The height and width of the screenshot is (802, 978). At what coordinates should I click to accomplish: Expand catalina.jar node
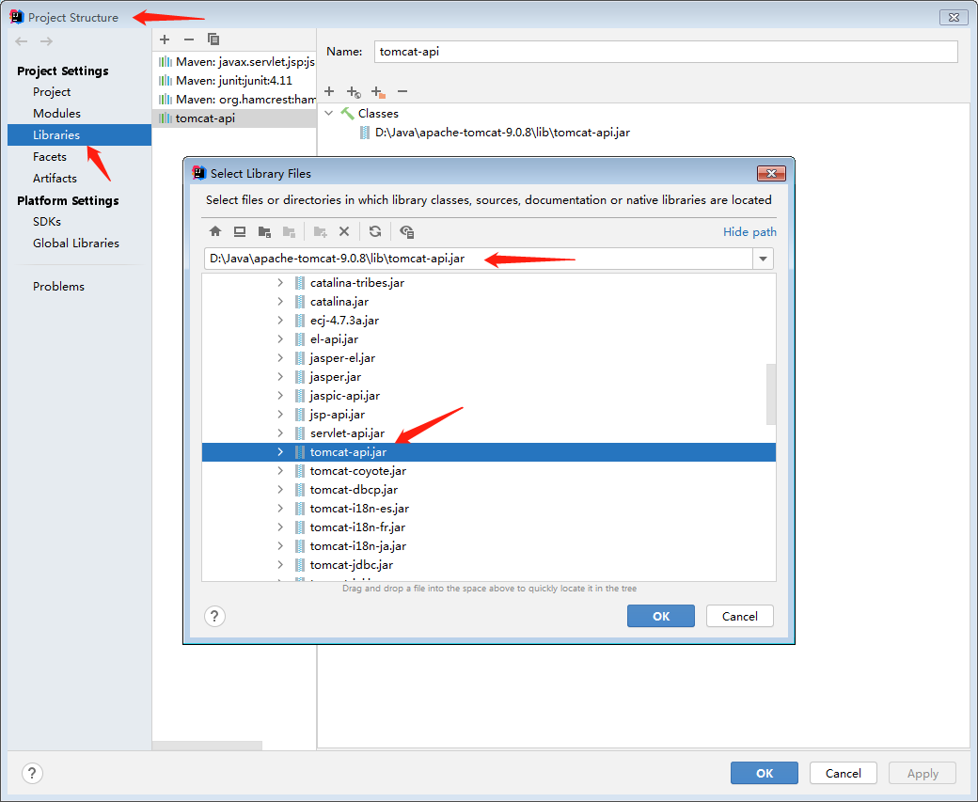(x=280, y=301)
